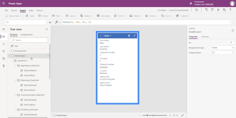Click the zoom slider track

point(155,115)
